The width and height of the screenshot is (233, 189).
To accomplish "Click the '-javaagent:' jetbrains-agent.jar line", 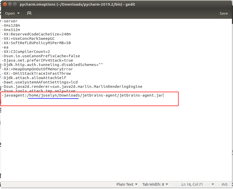I will coord(82,95).
